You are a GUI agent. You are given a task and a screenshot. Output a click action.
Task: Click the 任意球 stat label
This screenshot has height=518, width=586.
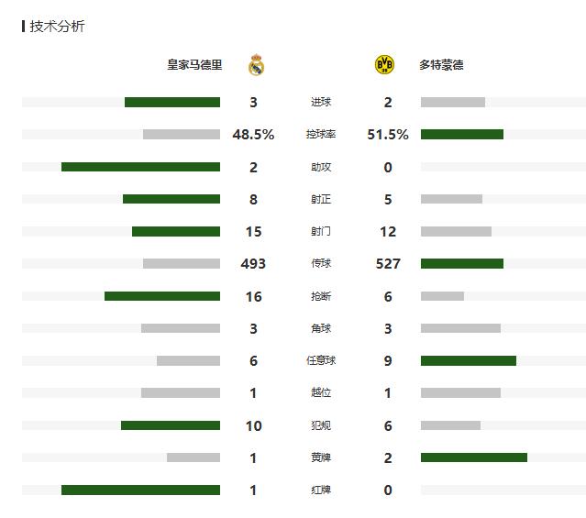click(321, 361)
